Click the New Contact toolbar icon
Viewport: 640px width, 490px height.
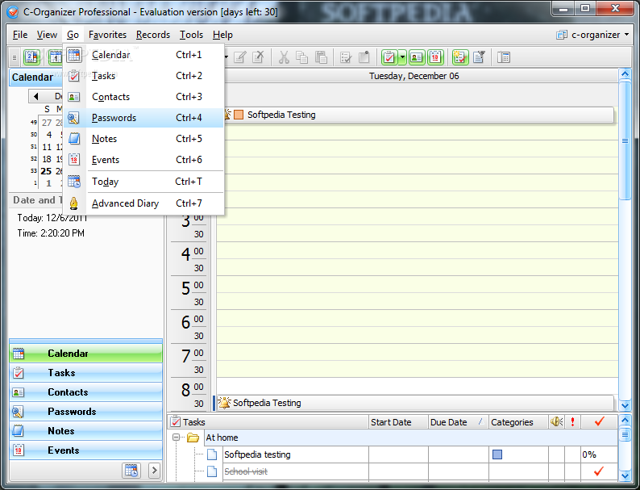click(417, 57)
